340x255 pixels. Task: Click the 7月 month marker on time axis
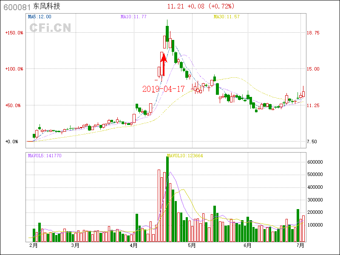301,245
